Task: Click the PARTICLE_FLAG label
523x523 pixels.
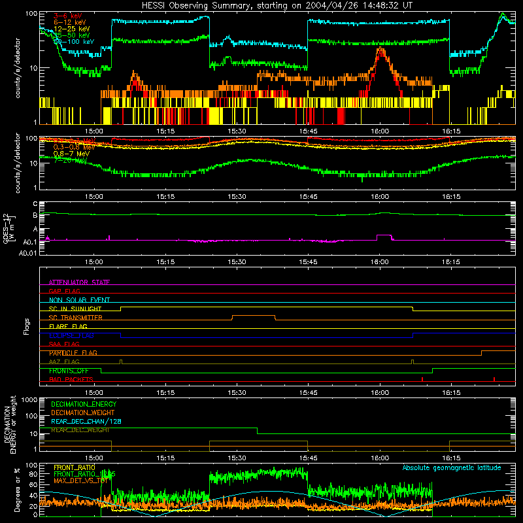Action: [73, 353]
